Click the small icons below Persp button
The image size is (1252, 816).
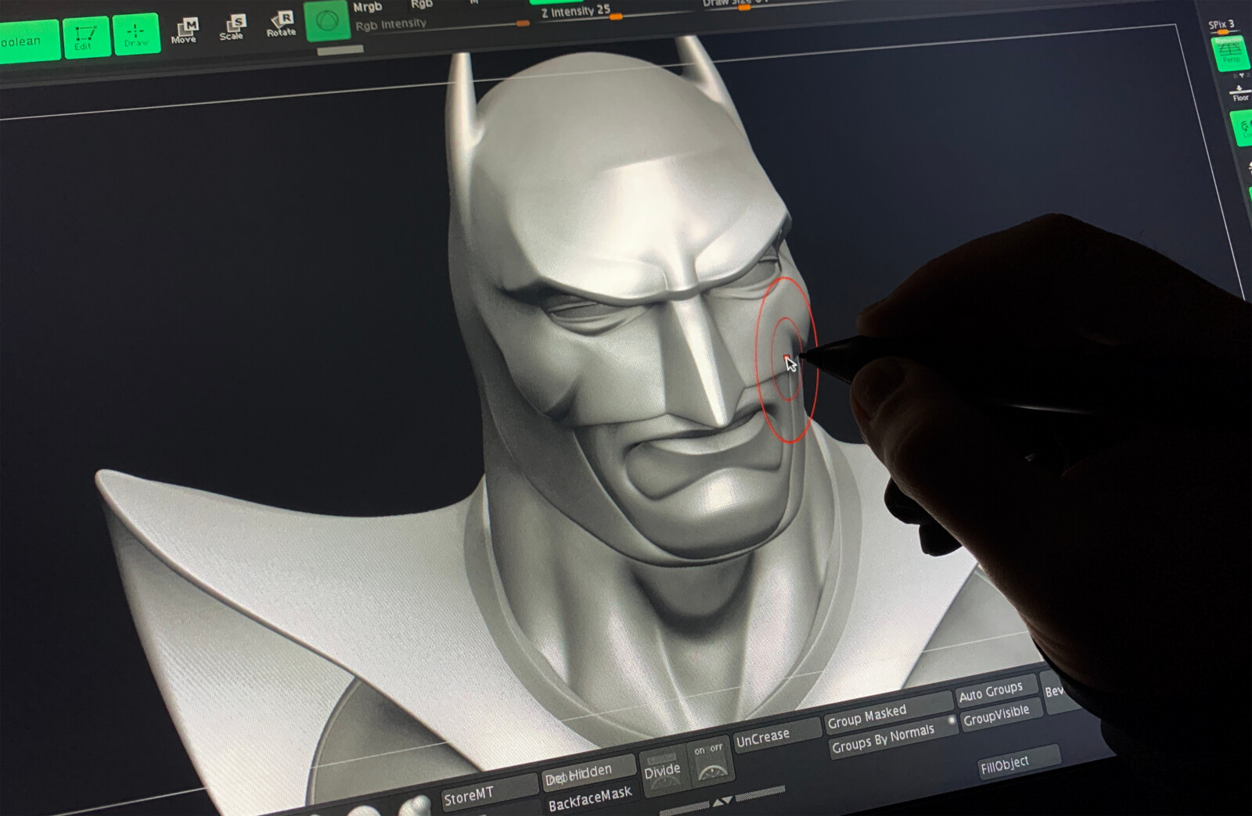[1241, 76]
